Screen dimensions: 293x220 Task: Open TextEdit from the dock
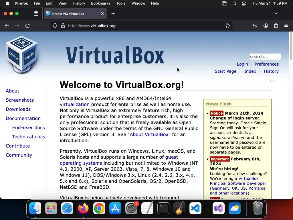click(147, 208)
